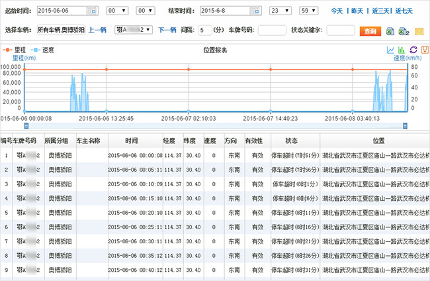Export the report to Excel using the first Excel icon

click(390, 31)
